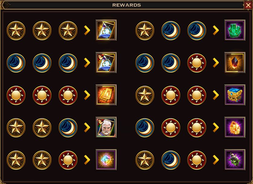Viewport: 253px width, 184px height.
Task: Click the green potion flask reward
Action: click(235, 160)
